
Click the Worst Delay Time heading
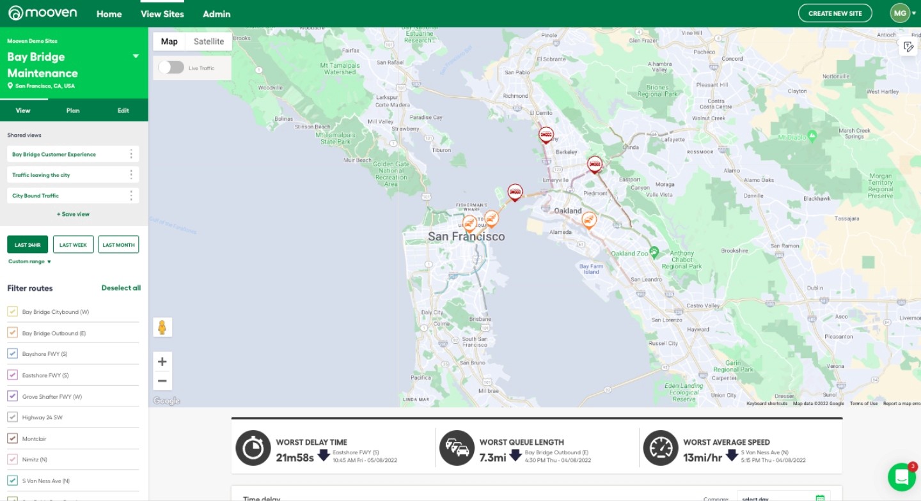311,442
